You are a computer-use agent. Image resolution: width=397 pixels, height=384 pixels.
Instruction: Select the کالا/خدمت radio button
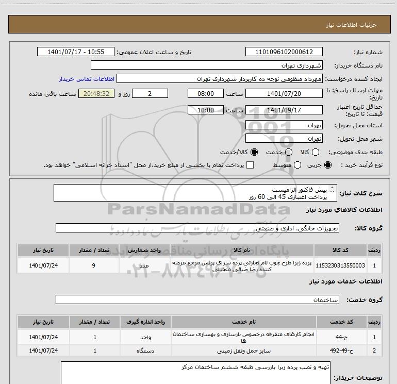[x=254, y=152]
